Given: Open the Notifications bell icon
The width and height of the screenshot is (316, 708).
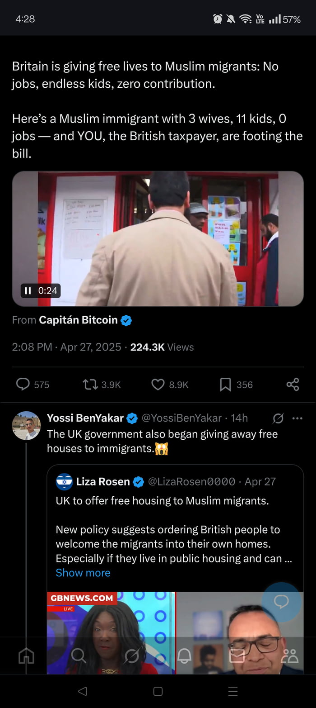Looking at the screenshot, I should (184, 656).
